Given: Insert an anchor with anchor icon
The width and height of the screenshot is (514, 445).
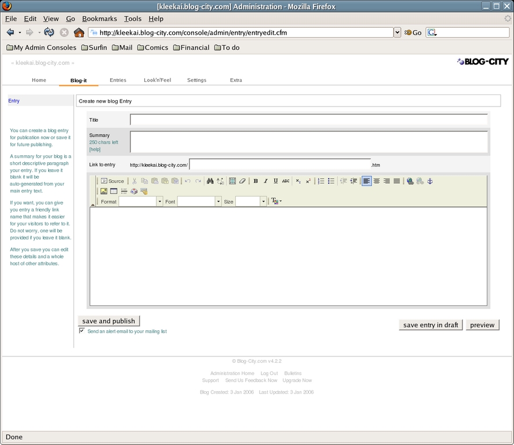Looking at the screenshot, I should pyautogui.click(x=430, y=181).
